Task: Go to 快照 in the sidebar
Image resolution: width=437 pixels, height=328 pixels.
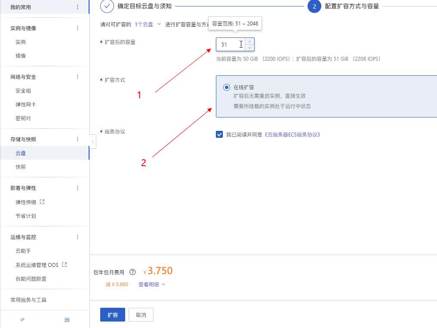Action: point(21,167)
